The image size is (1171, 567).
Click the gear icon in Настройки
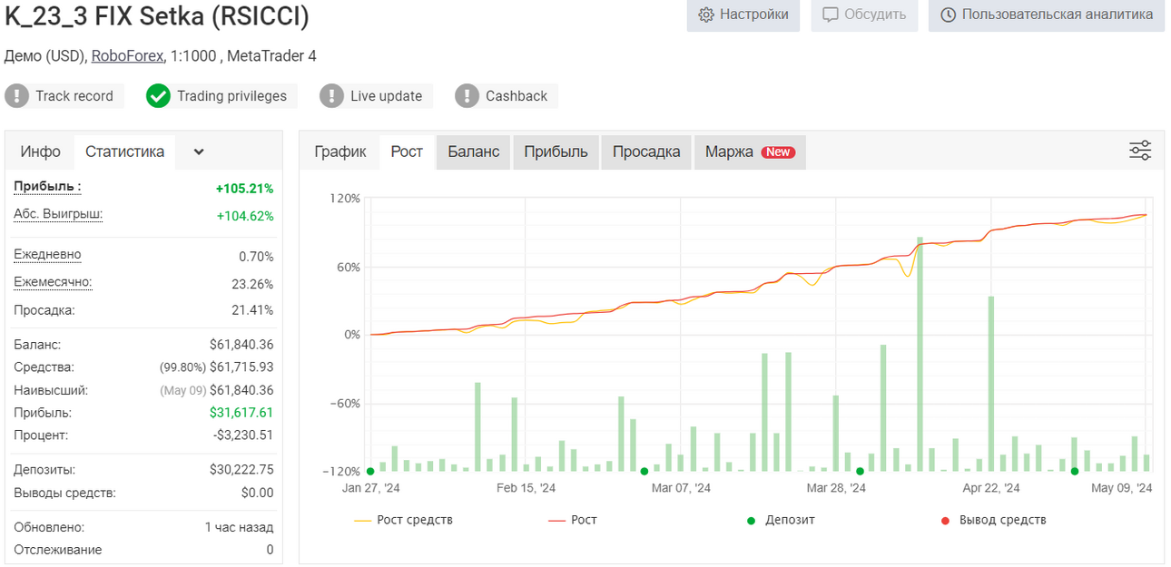click(x=706, y=15)
